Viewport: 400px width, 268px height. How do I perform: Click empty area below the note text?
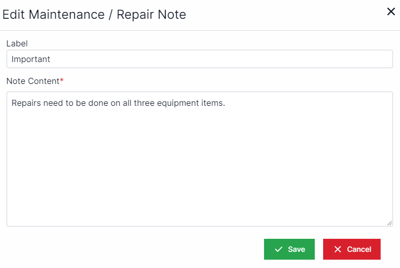coord(199,172)
